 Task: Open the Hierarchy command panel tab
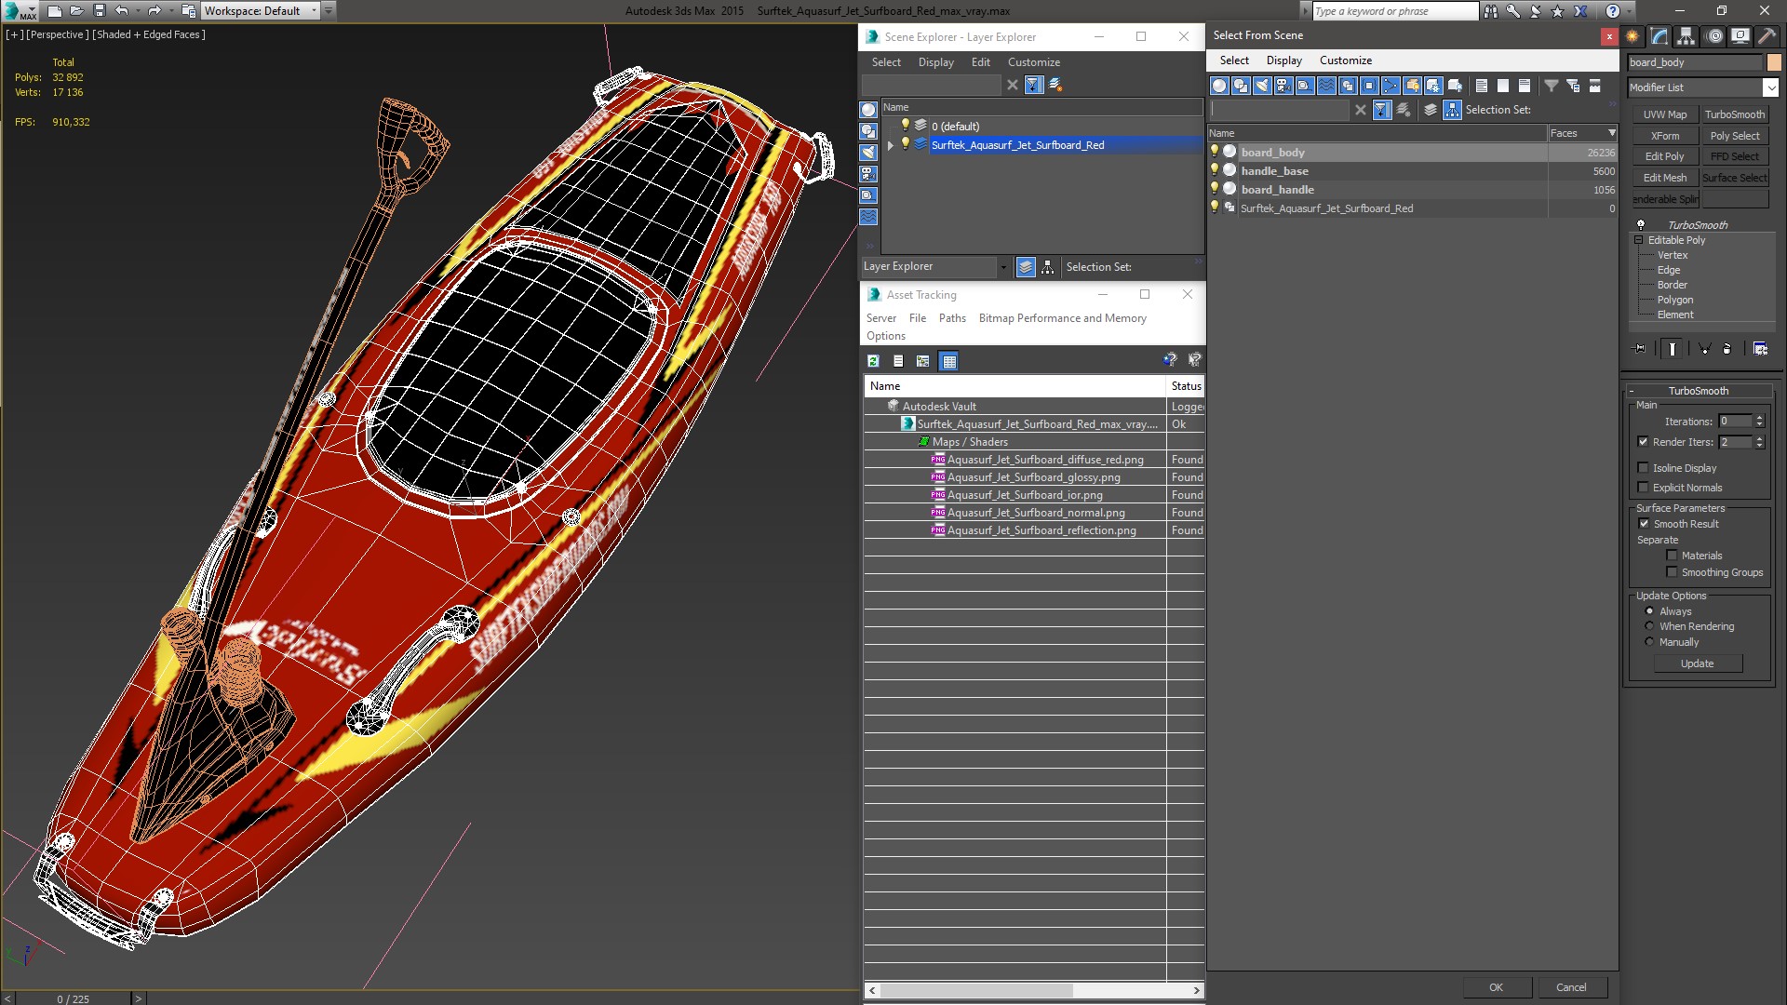pyautogui.click(x=1686, y=36)
